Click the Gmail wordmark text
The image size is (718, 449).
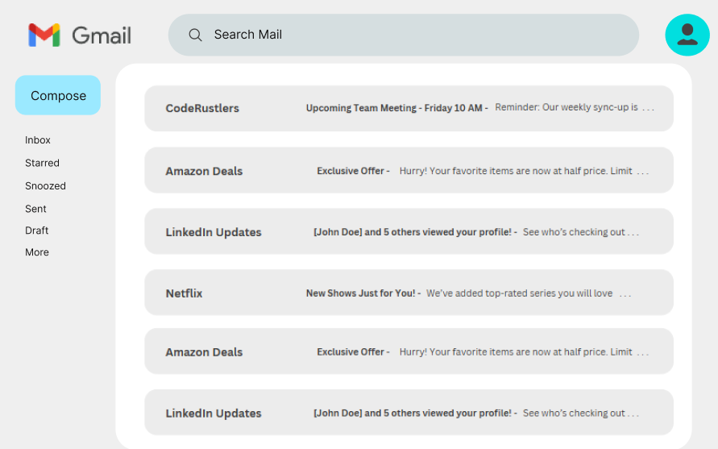[102, 35]
